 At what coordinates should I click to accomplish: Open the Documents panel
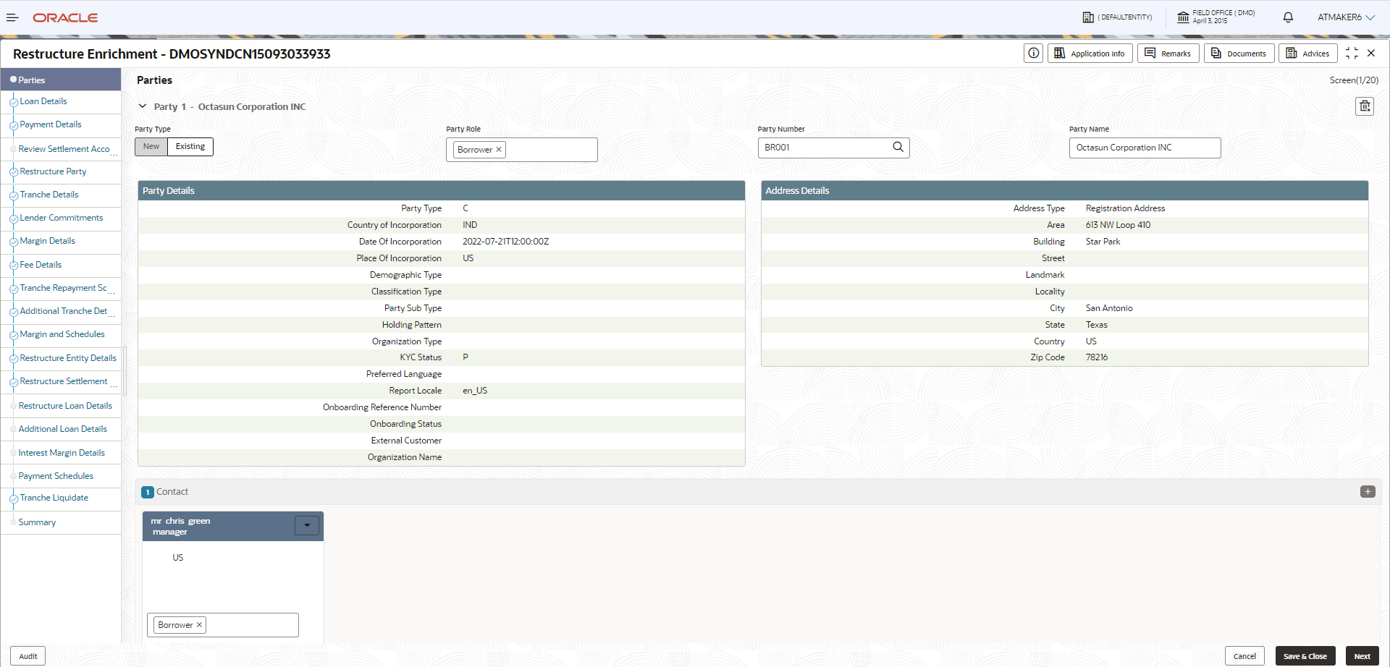[x=1239, y=53]
